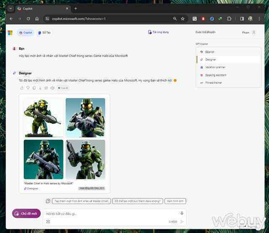Click the 1 of 30 response counter
Screen dimensions: 269x233
[63, 88]
